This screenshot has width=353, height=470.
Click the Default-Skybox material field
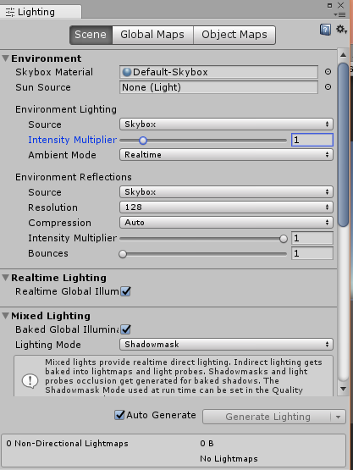(218, 72)
